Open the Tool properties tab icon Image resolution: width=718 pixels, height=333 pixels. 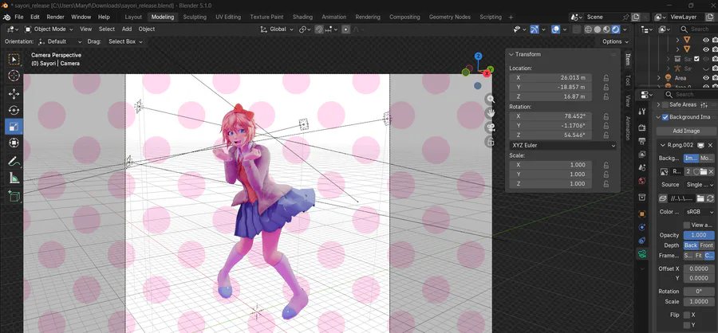tap(642, 112)
